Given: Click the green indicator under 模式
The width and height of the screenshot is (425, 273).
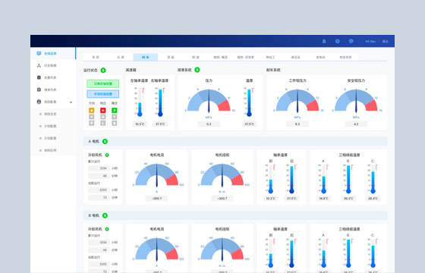Looking at the screenshot, I should point(115,111).
